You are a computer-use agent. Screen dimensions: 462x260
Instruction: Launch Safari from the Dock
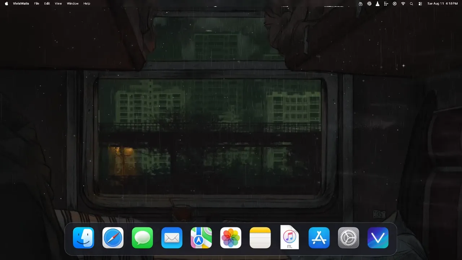(113, 238)
